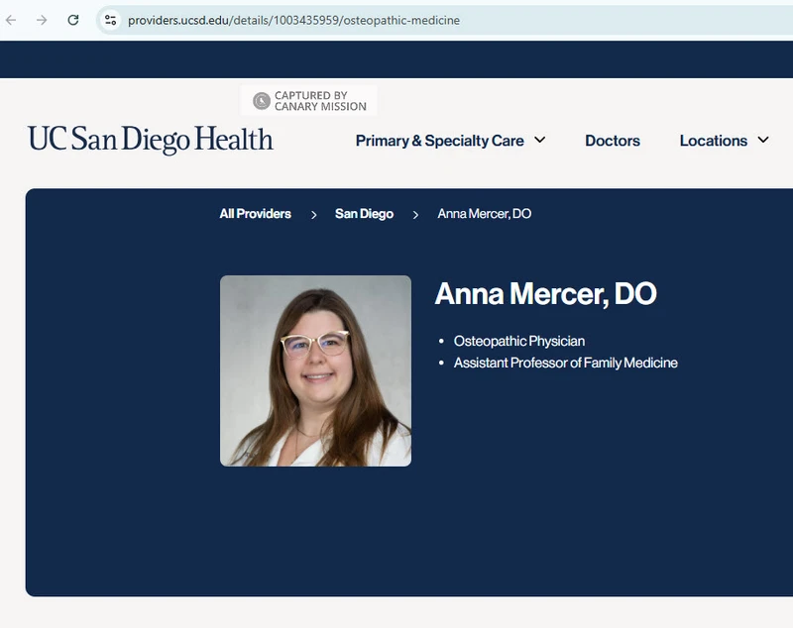The height and width of the screenshot is (628, 793).
Task: Click the provider profile photo
Action: click(x=315, y=370)
